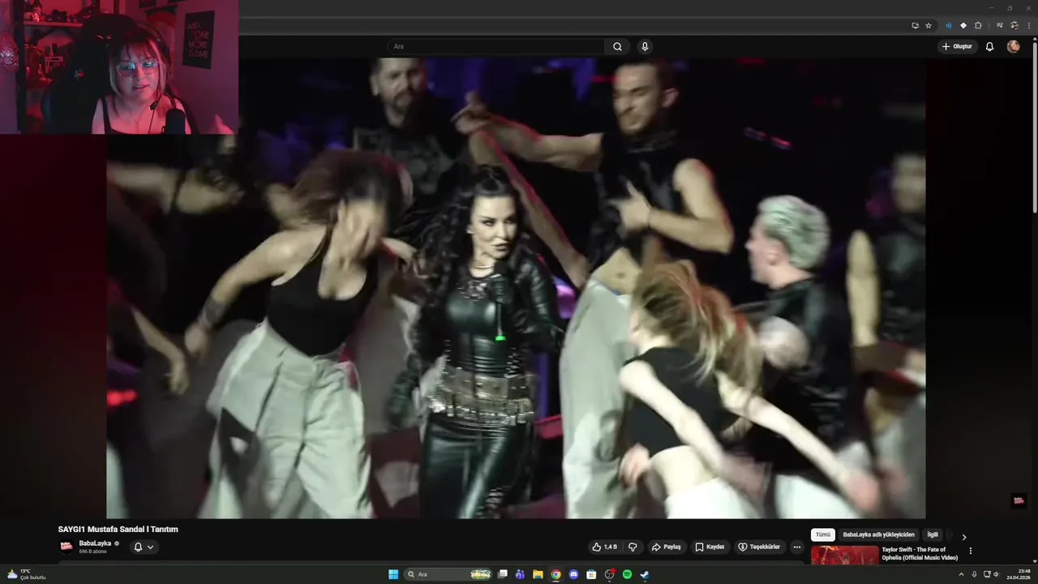
Task: Click the YouTube search box
Action: click(x=495, y=46)
